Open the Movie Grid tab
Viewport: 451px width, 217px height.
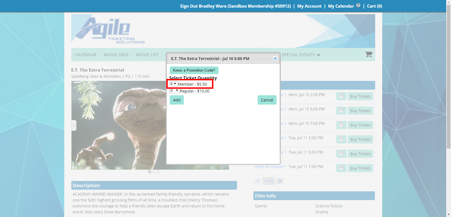pos(116,55)
